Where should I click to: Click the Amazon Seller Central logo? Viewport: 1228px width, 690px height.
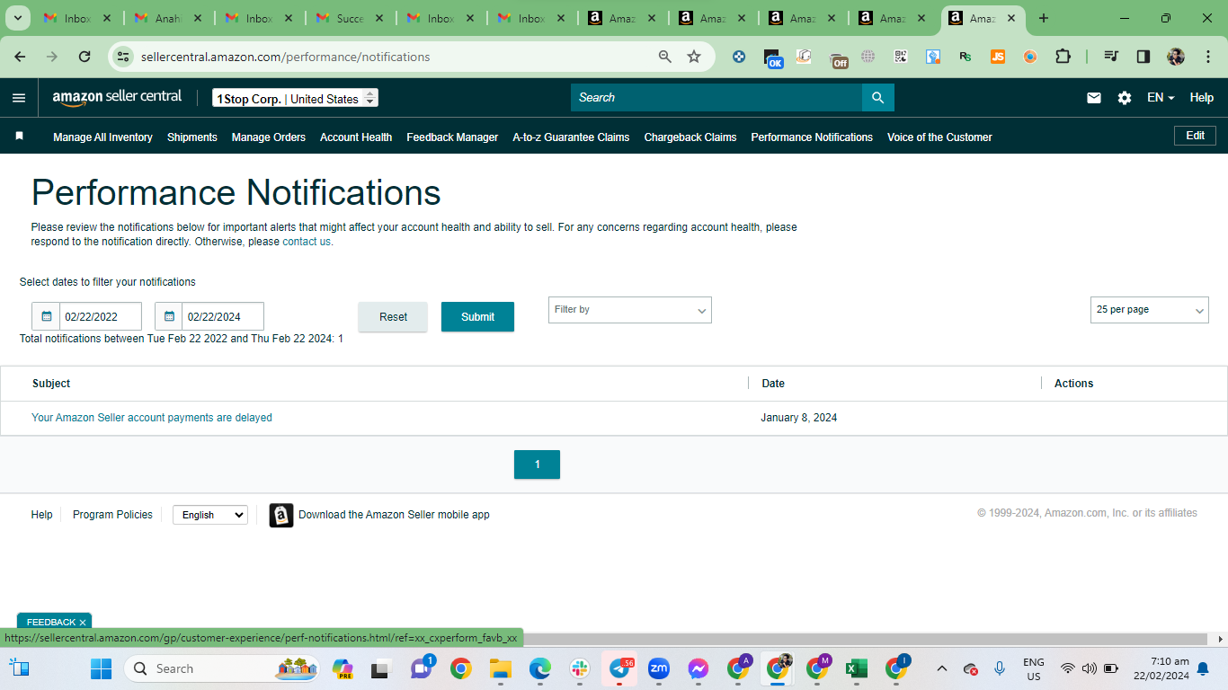pos(117,97)
